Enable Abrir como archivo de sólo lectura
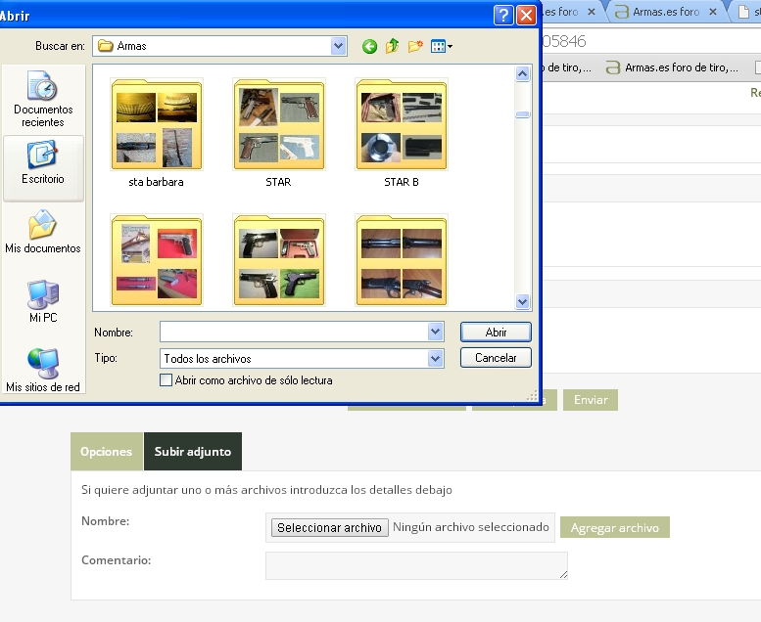 [166, 380]
